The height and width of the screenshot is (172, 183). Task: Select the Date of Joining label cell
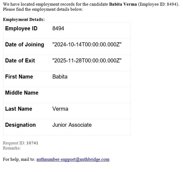pos(24,45)
